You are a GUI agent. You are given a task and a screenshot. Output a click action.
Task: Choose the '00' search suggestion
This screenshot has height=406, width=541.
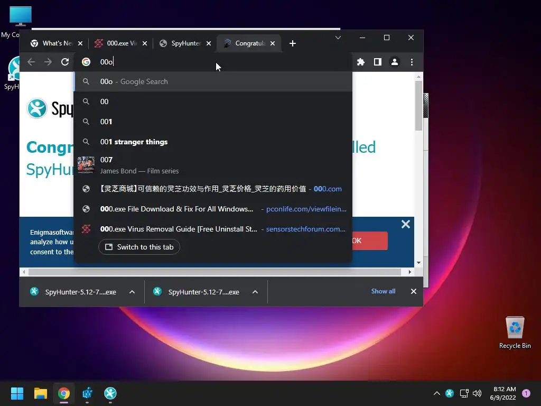pos(213,101)
